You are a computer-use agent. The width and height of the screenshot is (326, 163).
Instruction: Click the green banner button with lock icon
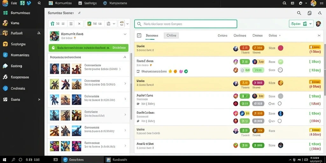pyautogui.click(x=89, y=48)
